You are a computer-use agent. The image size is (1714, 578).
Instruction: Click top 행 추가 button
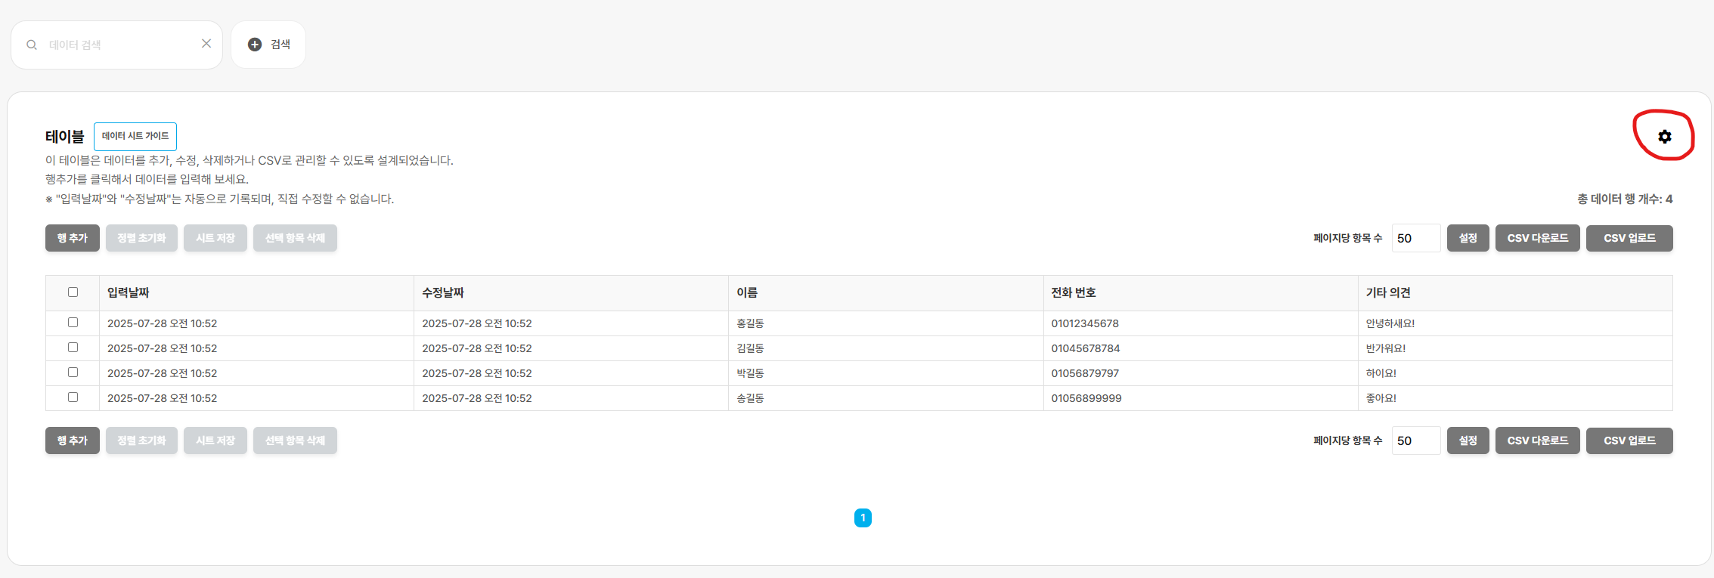pyautogui.click(x=73, y=238)
